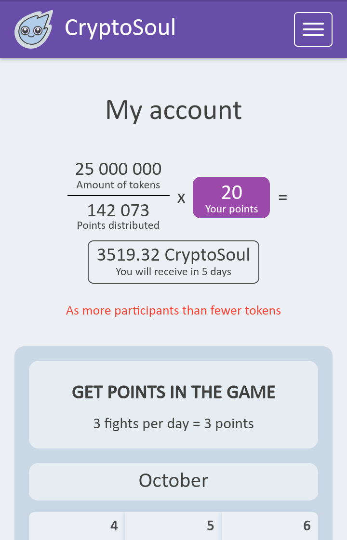Click the You will receive in 5 days caption
The image size is (347, 540).
click(173, 272)
